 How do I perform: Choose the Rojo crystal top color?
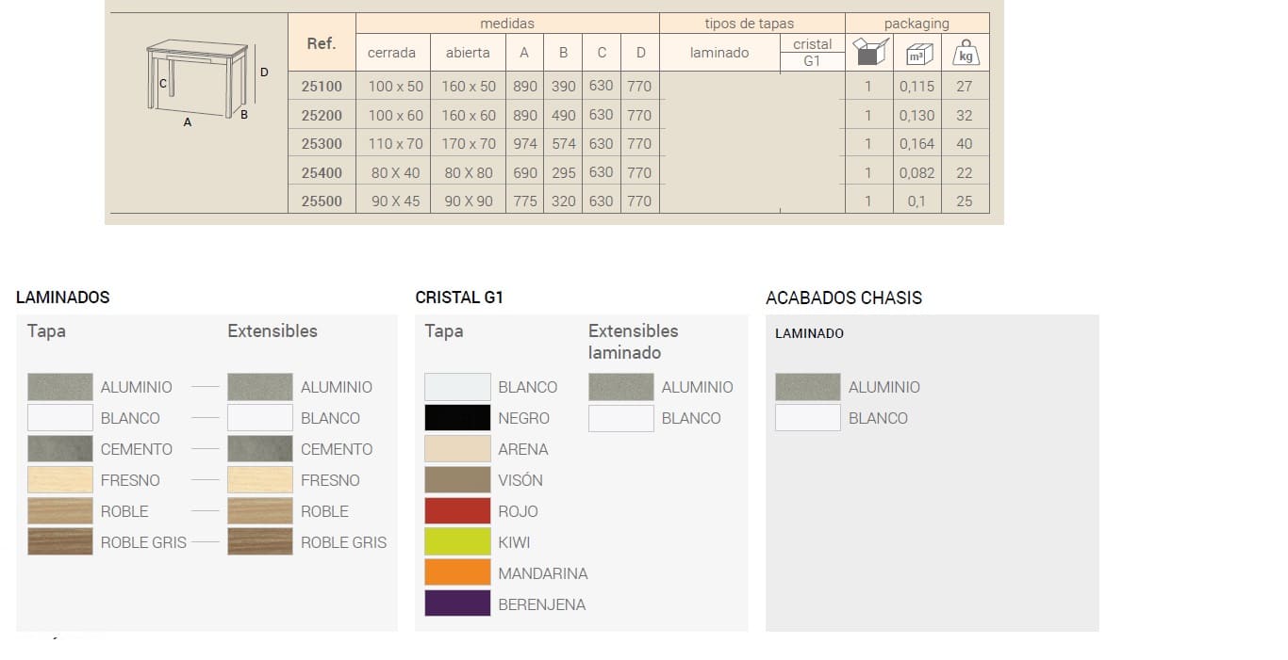tap(457, 511)
